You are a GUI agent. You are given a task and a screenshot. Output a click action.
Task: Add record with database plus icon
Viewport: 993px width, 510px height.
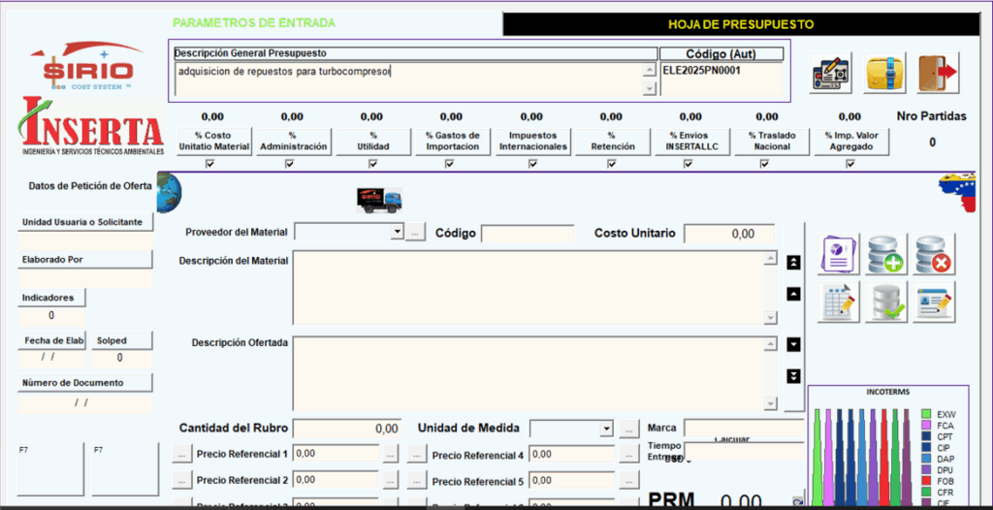pos(885,254)
